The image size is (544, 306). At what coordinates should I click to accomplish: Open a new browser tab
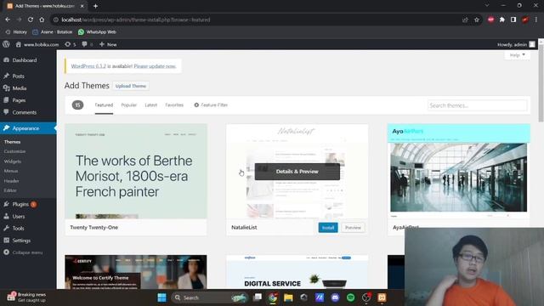[95, 6]
